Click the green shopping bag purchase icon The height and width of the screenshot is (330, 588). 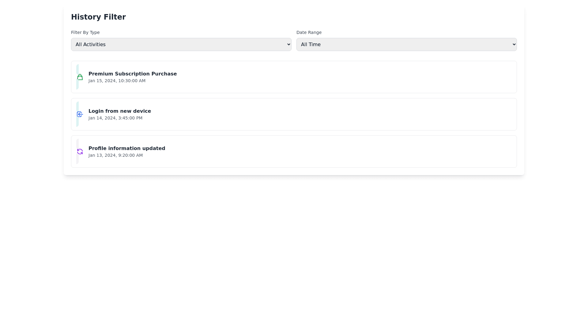point(80,77)
